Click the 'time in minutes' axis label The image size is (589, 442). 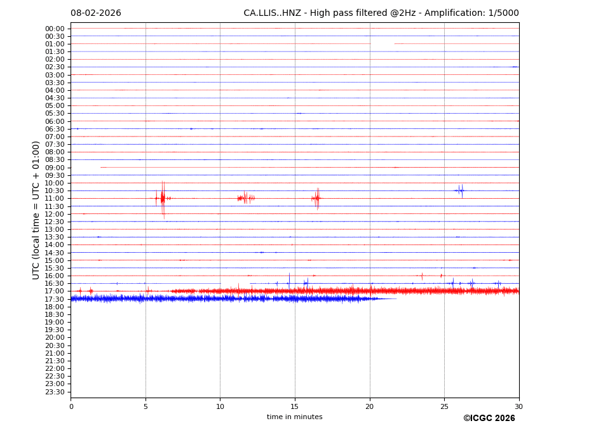coord(294,417)
